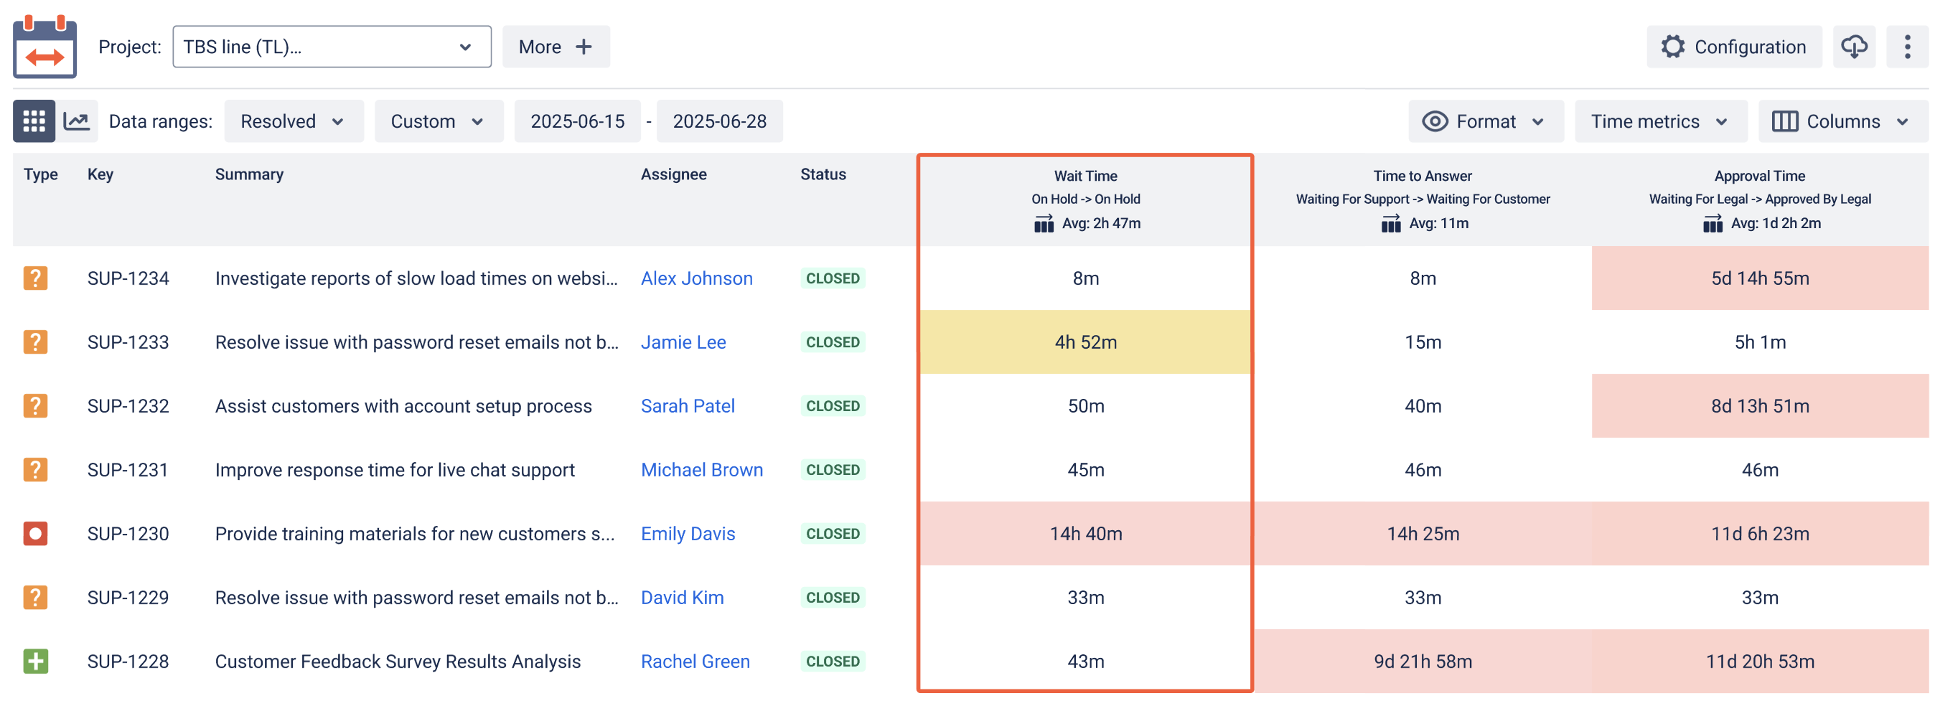Open assignee link Rachel Green
The image size is (1935, 706).
point(695,661)
